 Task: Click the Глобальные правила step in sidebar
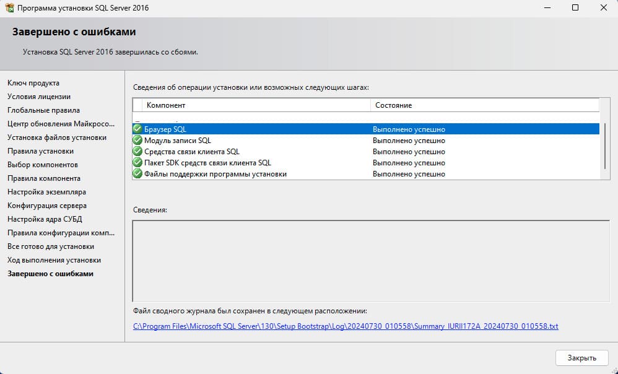point(43,110)
